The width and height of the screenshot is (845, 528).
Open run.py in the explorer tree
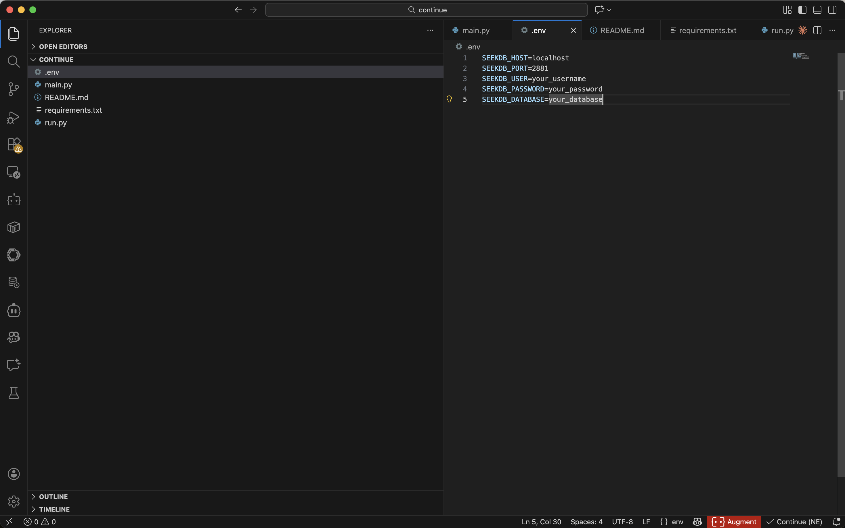click(56, 123)
